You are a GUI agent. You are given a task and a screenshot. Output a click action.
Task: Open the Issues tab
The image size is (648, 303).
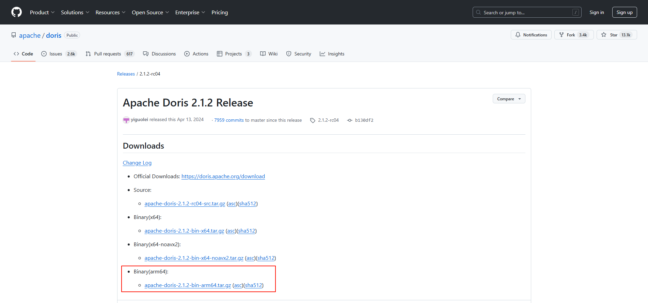pos(59,54)
